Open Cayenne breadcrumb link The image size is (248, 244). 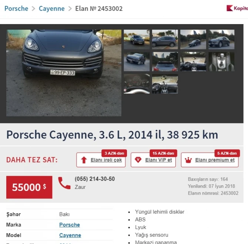(x=52, y=9)
